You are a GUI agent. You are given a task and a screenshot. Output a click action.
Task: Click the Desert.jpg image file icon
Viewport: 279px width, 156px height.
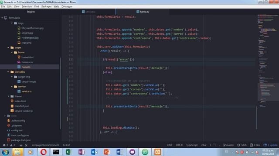19,33
